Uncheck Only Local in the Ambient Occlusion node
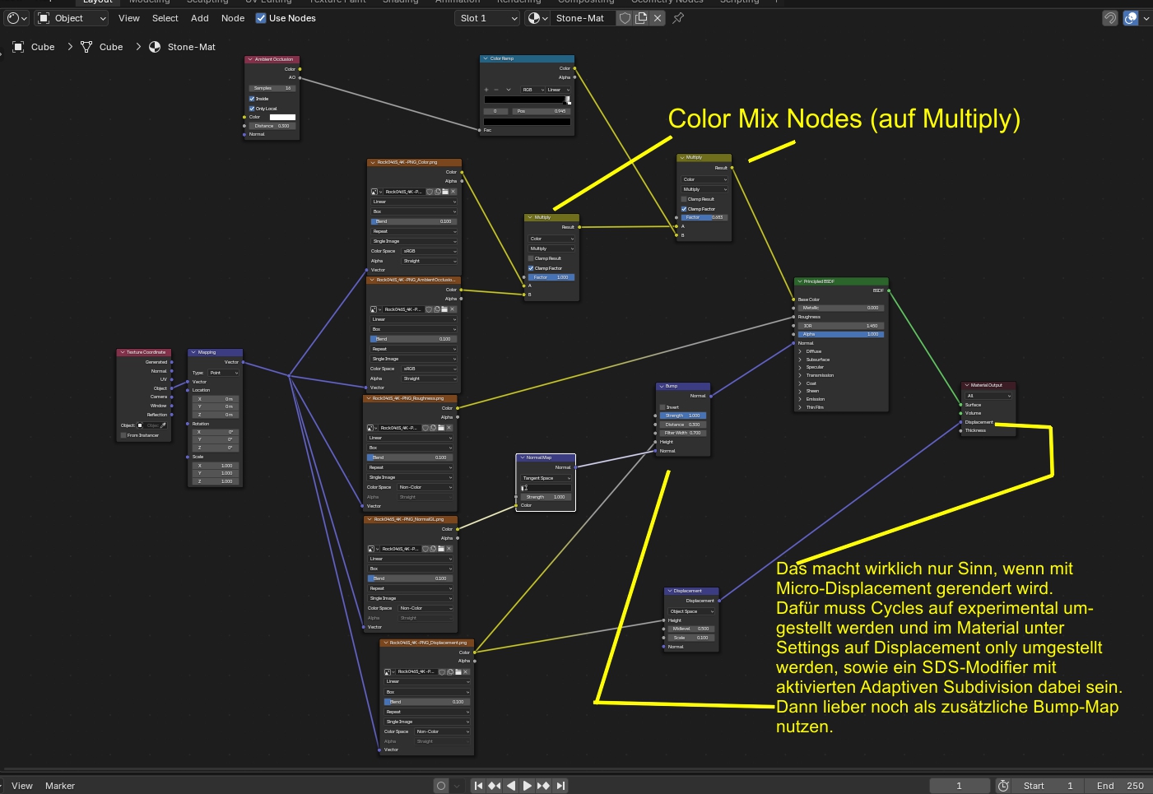 point(252,109)
